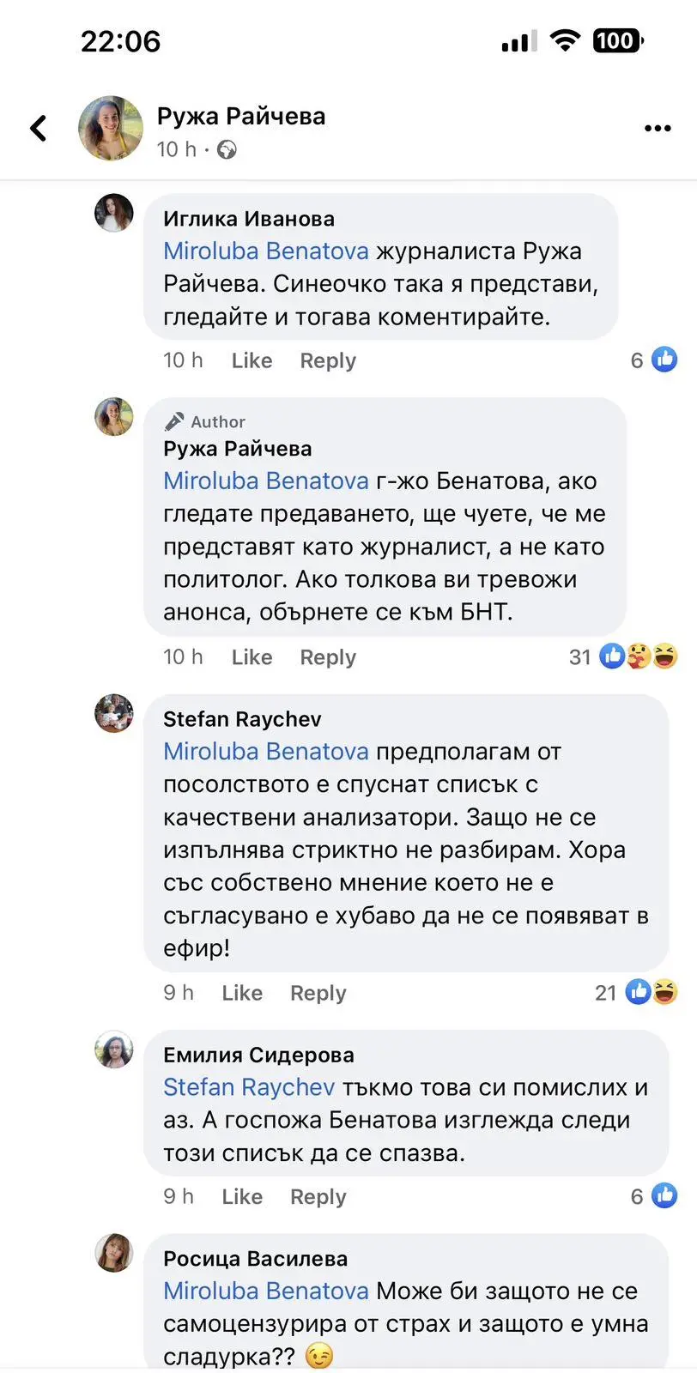The image size is (697, 1373).
Task: Open Росица Василева's profile avatar
Action: coord(114,1253)
